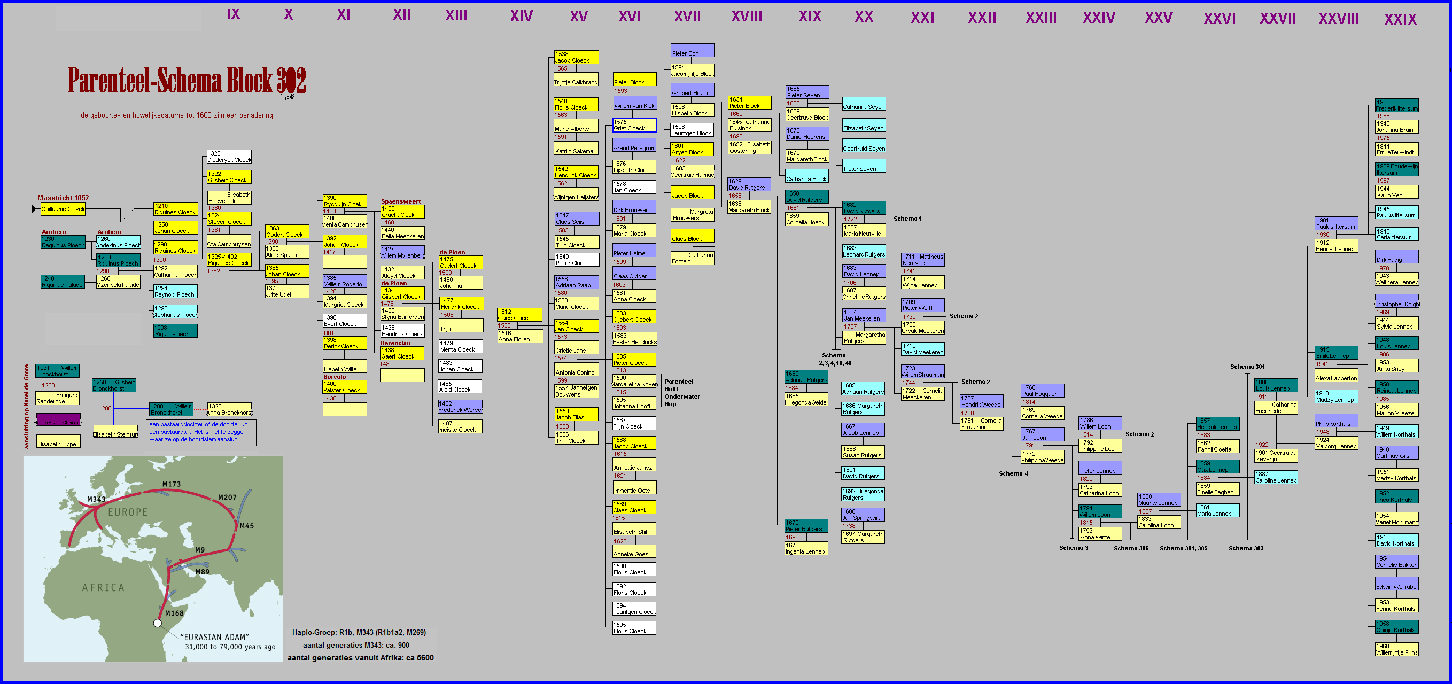Select the Pieter Bon box
The image size is (1452, 684).
pos(692,51)
